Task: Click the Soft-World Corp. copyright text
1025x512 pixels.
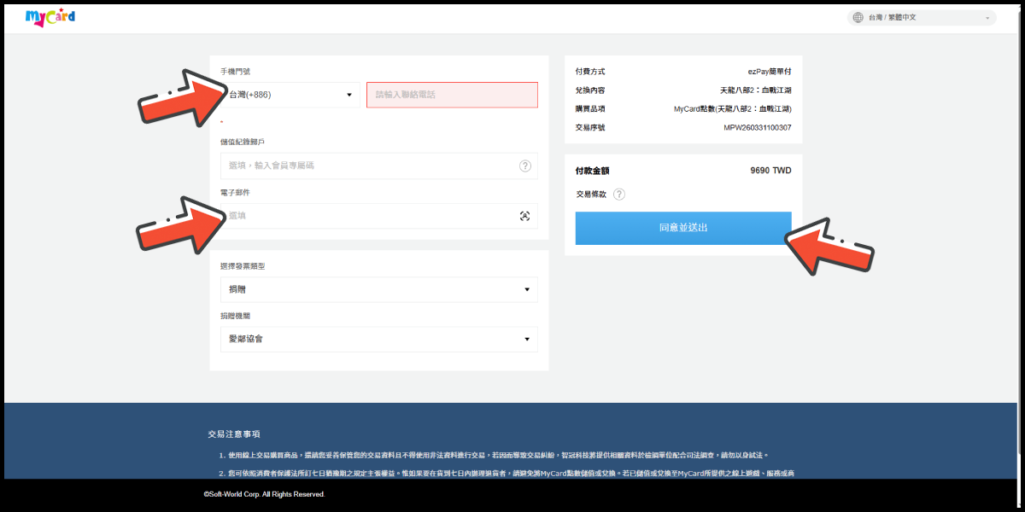Action: (264, 494)
